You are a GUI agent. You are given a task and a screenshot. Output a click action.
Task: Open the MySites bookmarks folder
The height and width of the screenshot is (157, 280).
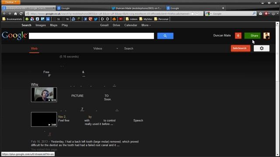pyautogui.click(x=146, y=19)
